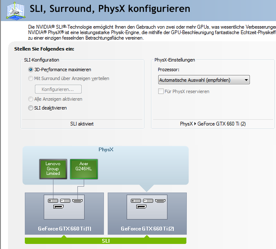Click second DVI port on GTX 660 Ti (1)
The image size is (276, 249).
pyautogui.click(x=65, y=201)
